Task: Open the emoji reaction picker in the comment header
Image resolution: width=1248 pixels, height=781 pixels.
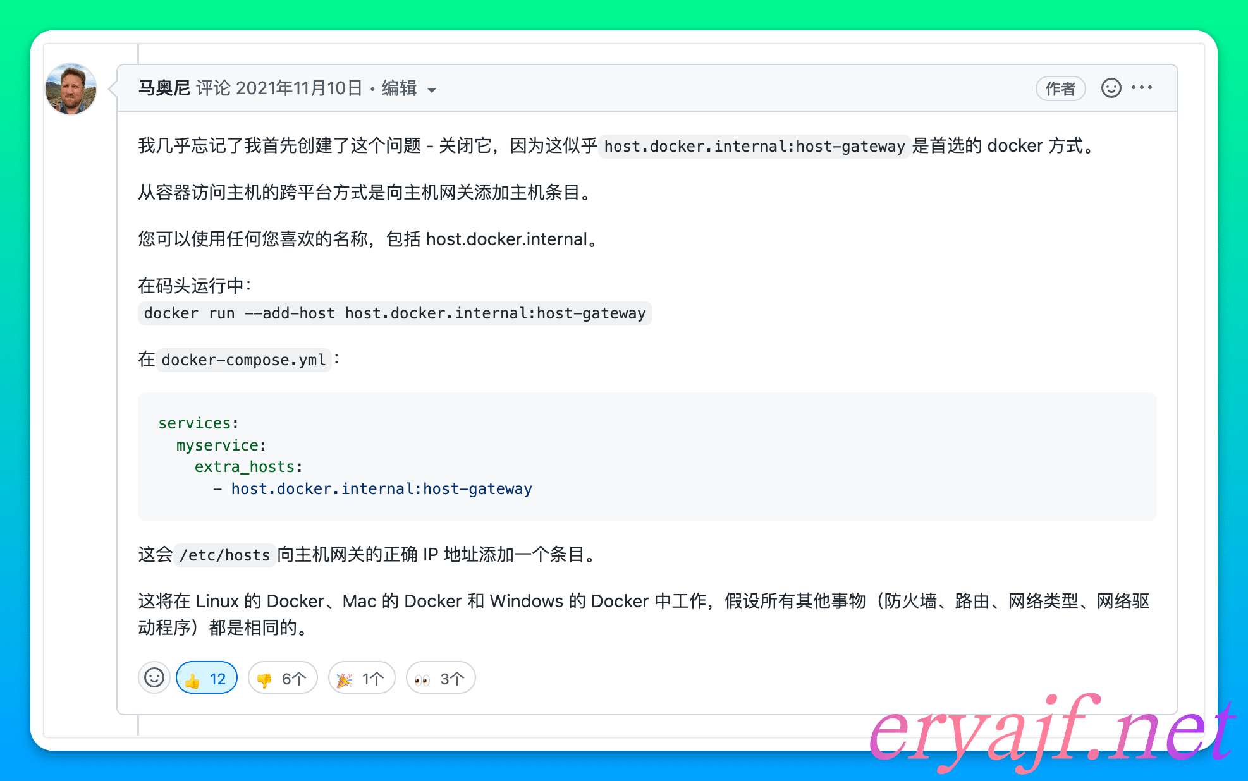Action: (1110, 88)
